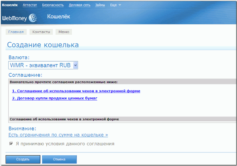Open the Аттестат menu item
Viewport: 237px width, 166px height.
click(x=30, y=5)
